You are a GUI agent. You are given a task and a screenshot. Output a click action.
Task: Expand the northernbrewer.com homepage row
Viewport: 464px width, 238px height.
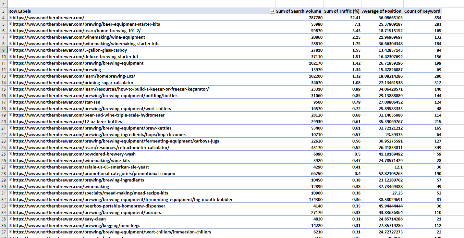[x=10, y=18]
